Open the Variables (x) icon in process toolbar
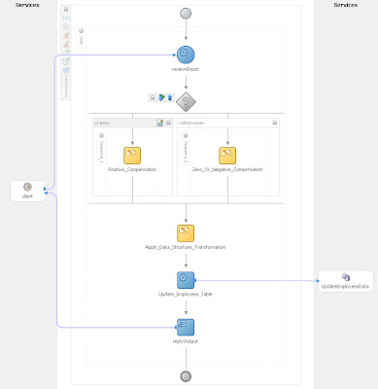378x389 pixels. 66,18
